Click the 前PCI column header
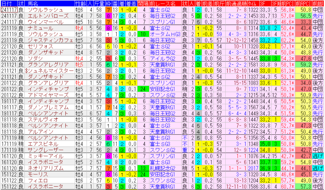Screen dimensions: 325x190 coord(287,4)
